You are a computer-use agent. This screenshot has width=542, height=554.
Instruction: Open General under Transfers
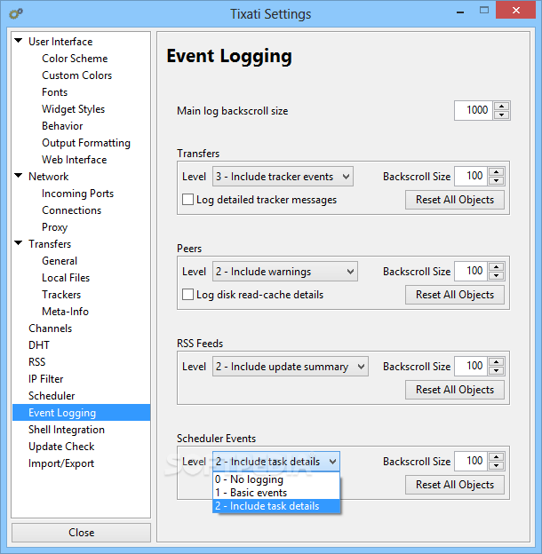tap(60, 261)
